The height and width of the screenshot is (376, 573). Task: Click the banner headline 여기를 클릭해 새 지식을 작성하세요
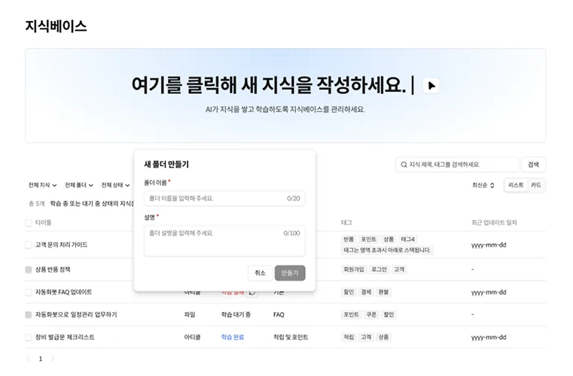click(x=269, y=85)
